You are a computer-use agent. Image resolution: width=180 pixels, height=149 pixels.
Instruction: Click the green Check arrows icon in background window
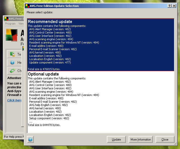[13, 70]
